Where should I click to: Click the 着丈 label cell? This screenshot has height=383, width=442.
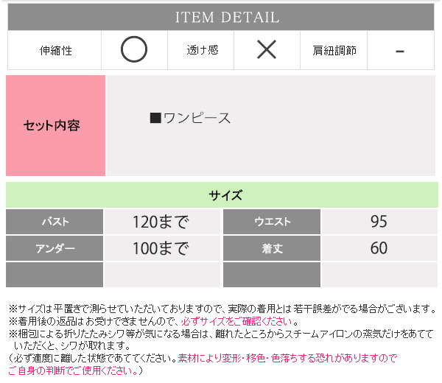[272, 248]
